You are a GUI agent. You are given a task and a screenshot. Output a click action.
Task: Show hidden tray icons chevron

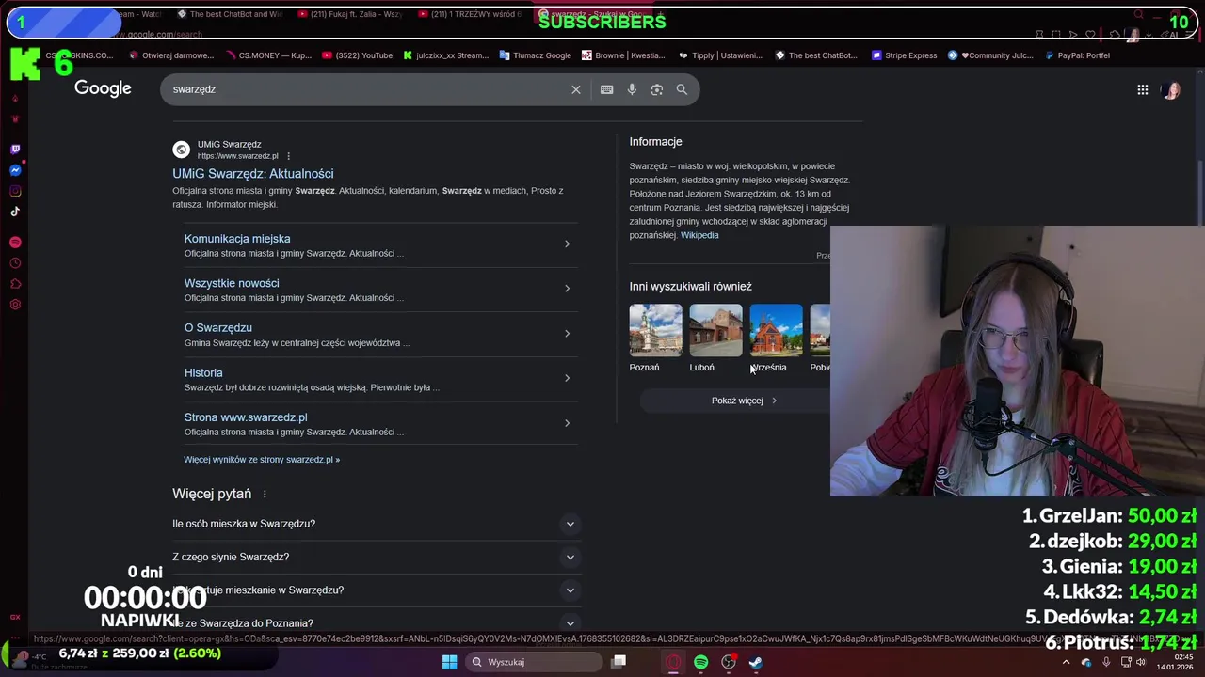1066,662
